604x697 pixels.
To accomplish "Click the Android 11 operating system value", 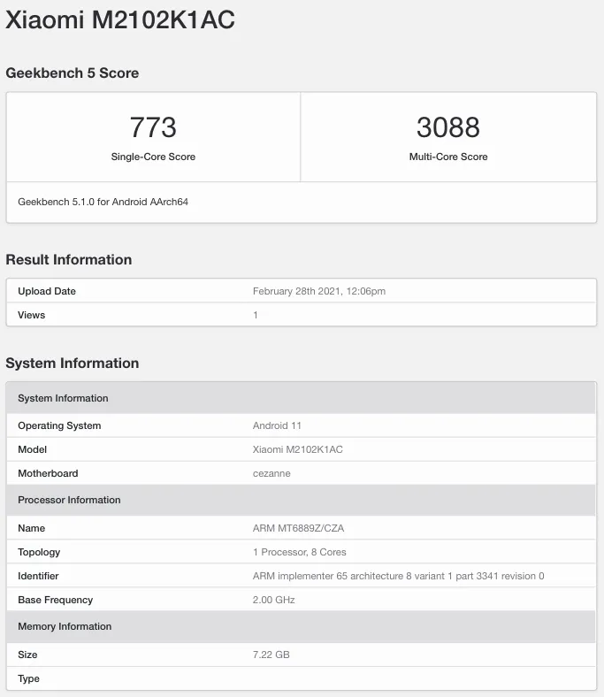I will 277,425.
